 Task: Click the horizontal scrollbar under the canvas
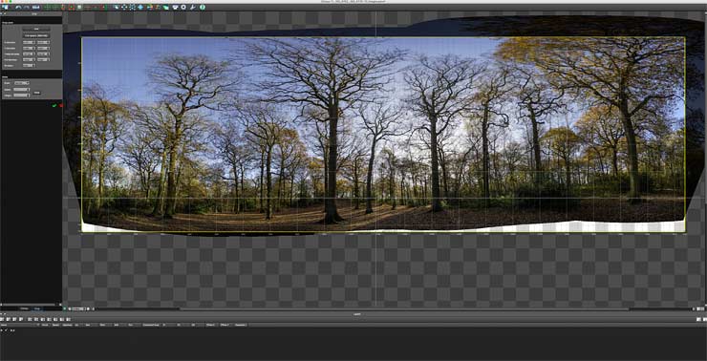pyautogui.click(x=403, y=309)
